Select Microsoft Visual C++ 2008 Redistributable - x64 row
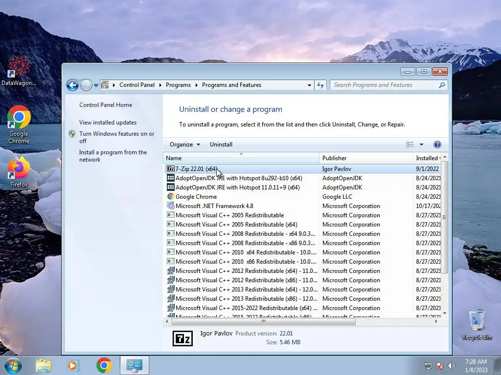 pos(302,233)
